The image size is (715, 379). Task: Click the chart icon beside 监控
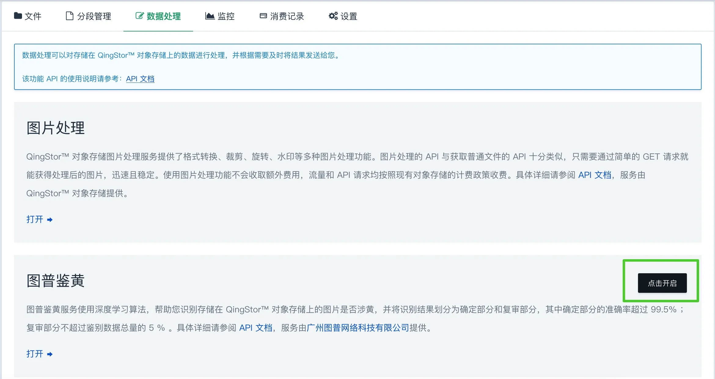coord(210,16)
